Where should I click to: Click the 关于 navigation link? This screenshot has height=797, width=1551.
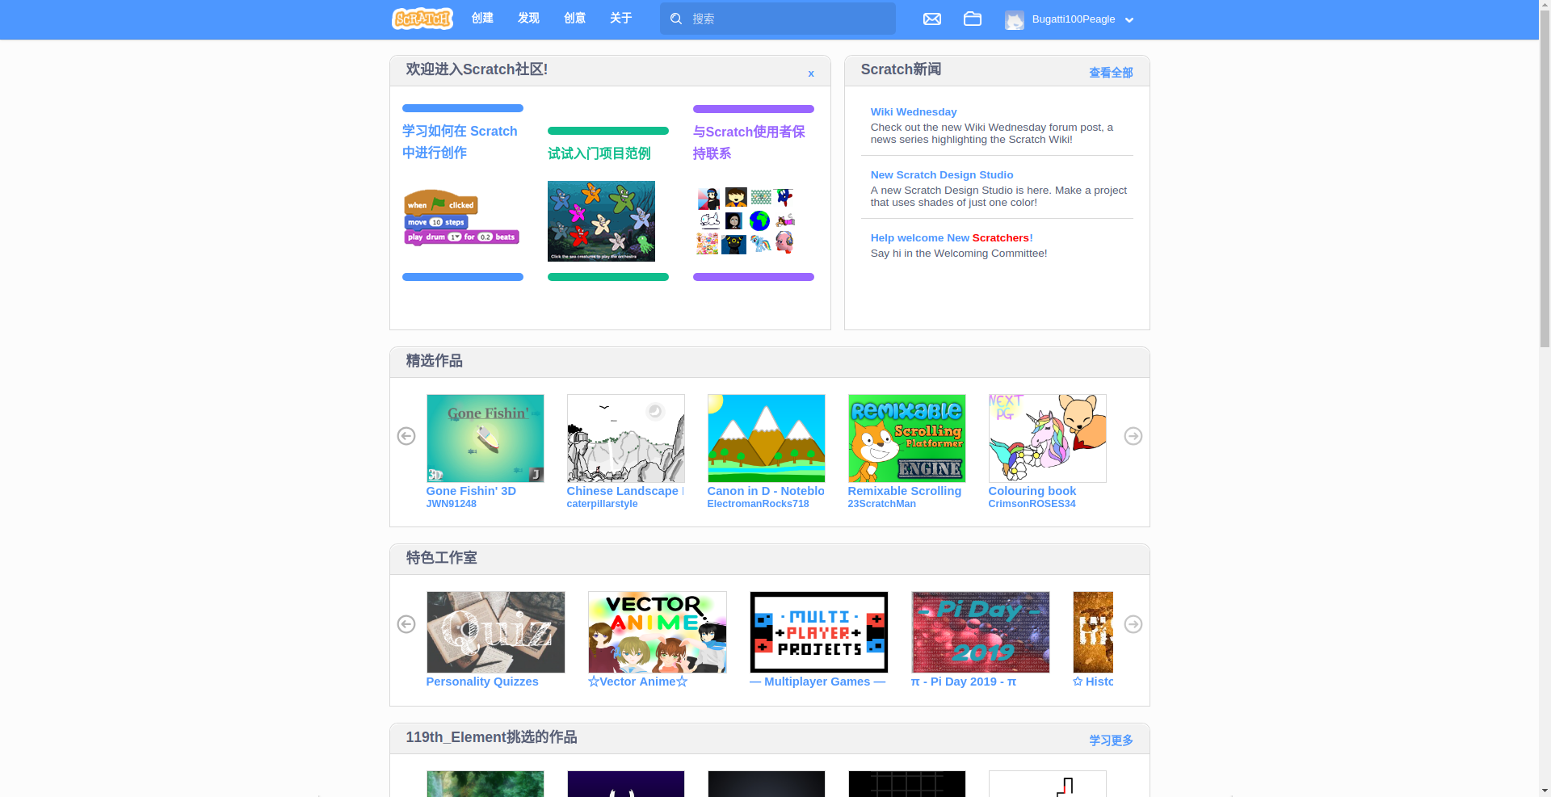(x=620, y=18)
